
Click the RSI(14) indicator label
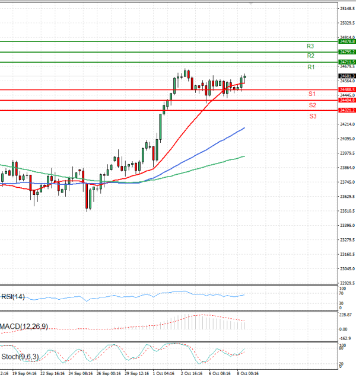14,296
